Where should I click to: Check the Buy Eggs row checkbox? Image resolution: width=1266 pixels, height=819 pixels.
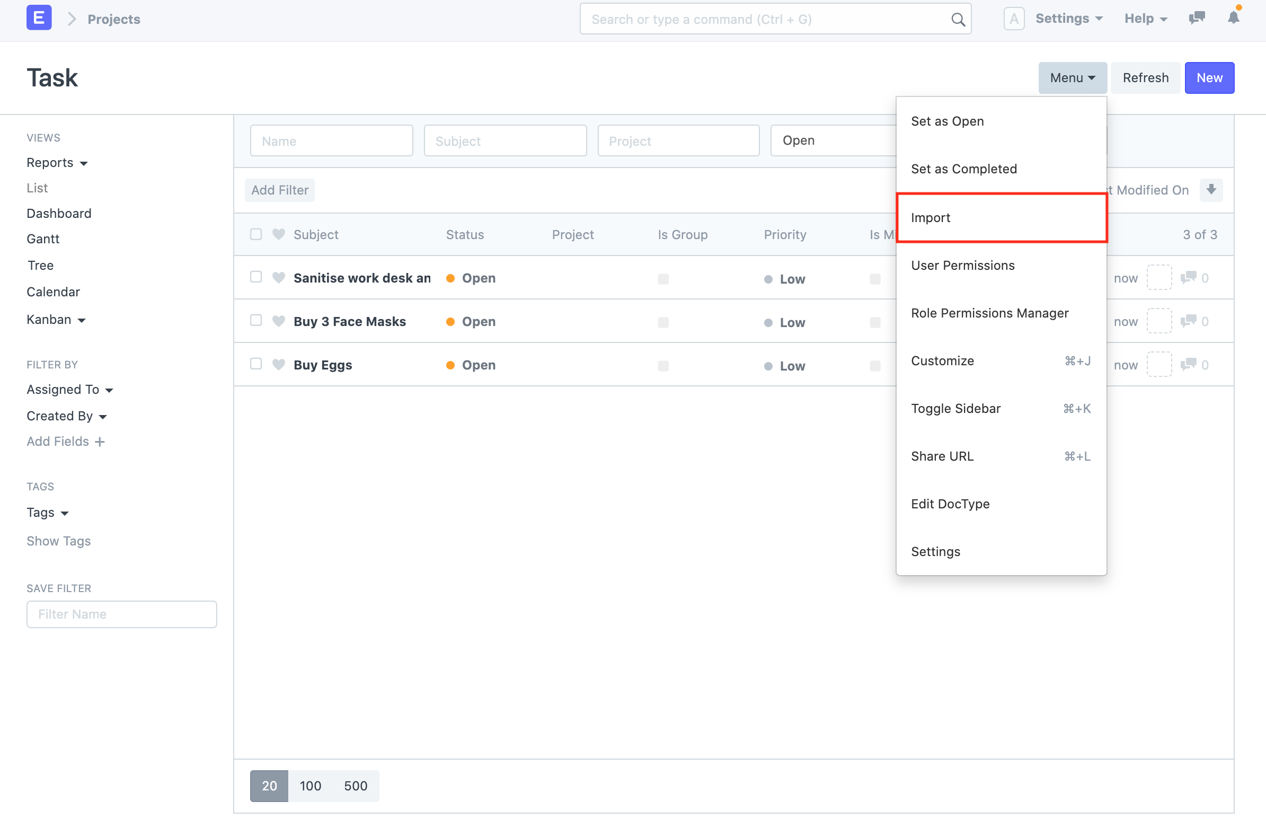pos(255,364)
